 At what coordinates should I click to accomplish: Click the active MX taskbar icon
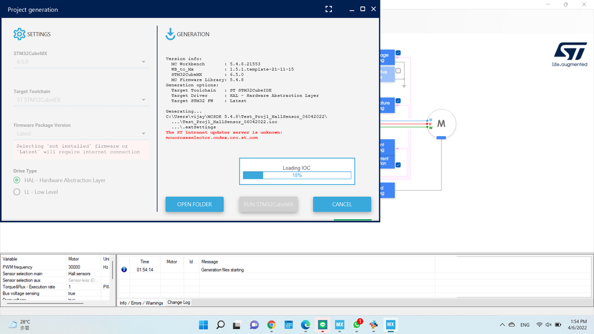click(391, 325)
